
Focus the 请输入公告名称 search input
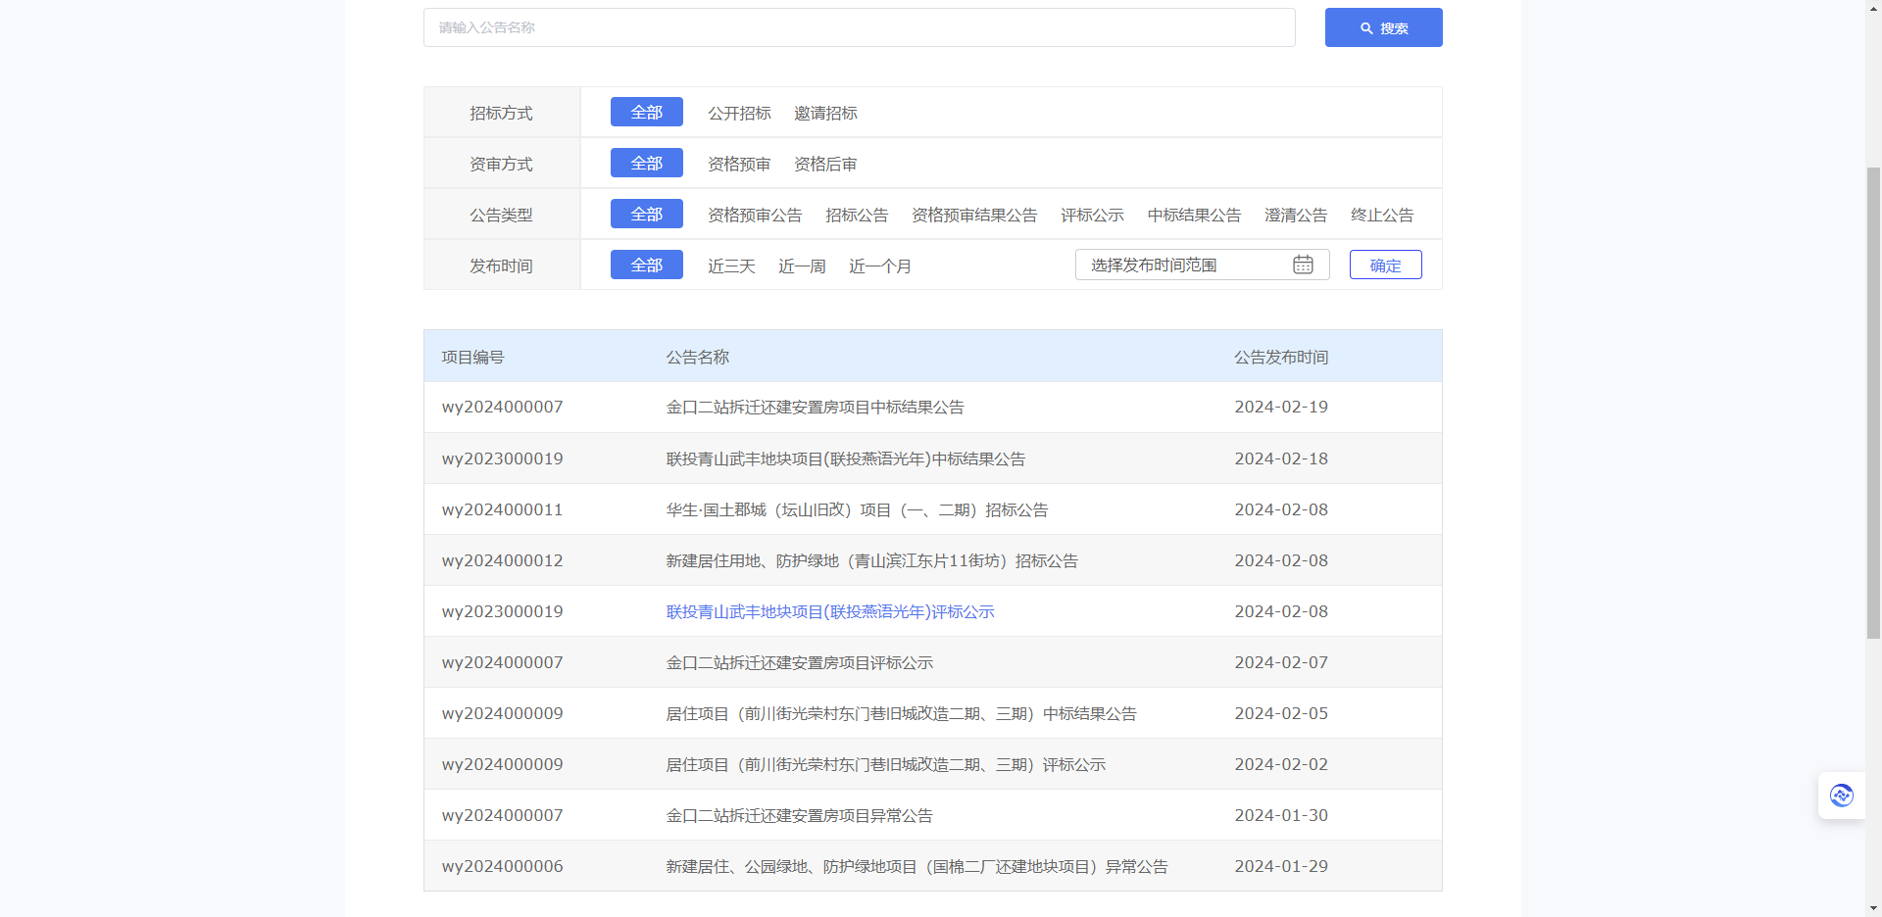click(860, 27)
